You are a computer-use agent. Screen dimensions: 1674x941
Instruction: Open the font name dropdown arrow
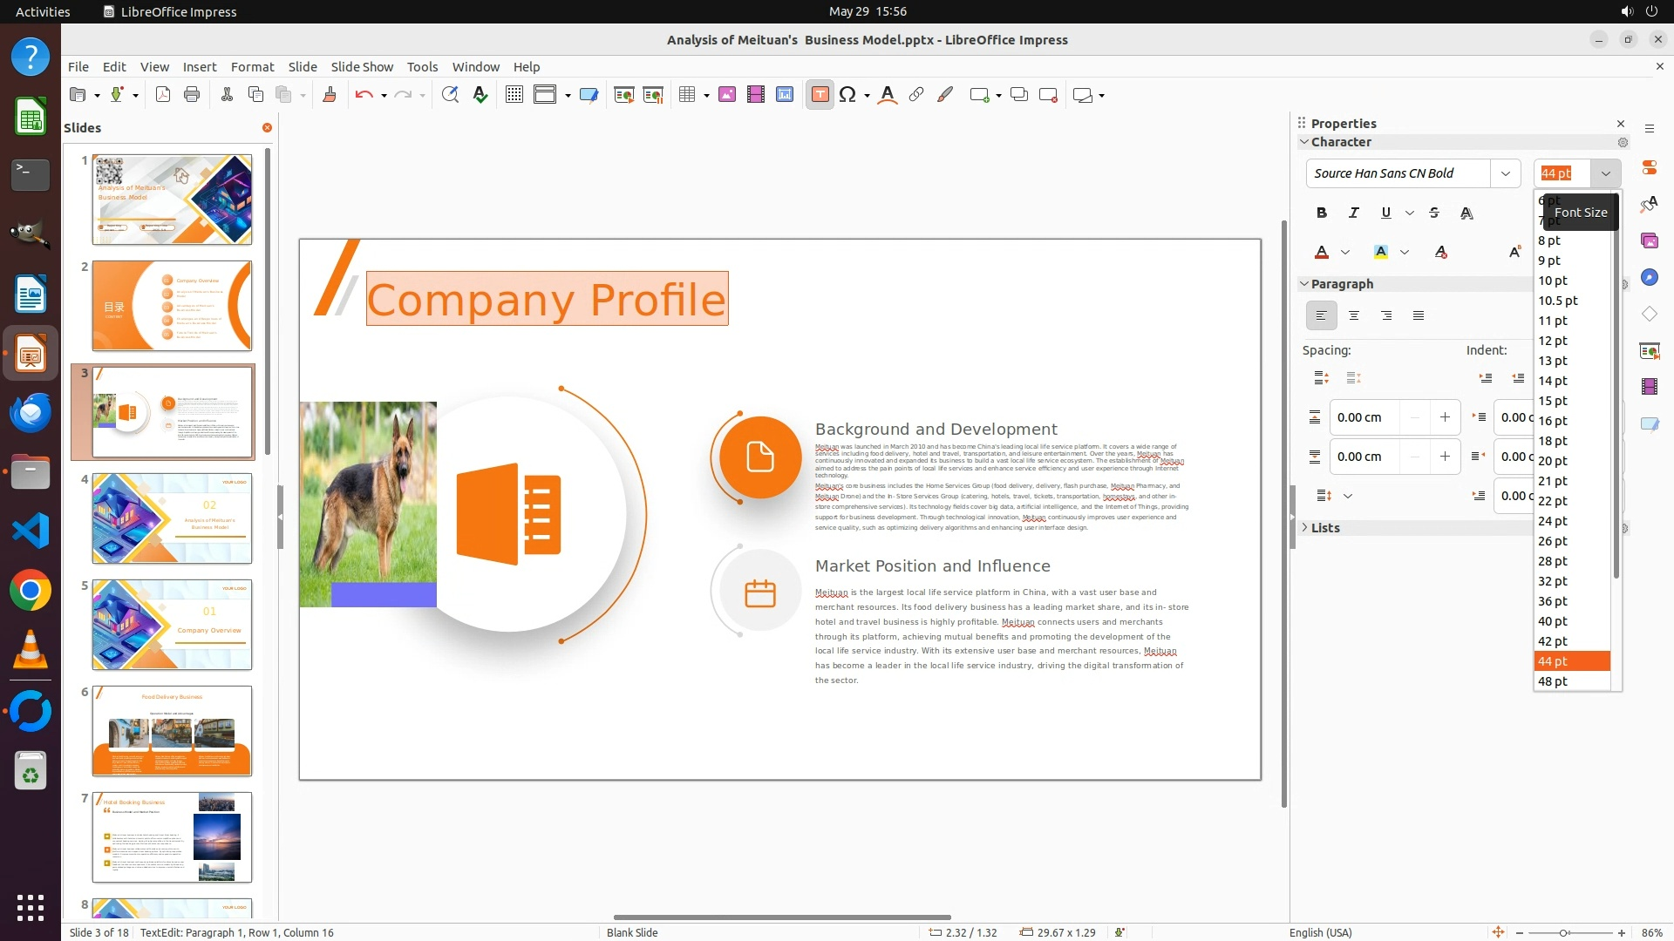click(x=1505, y=173)
